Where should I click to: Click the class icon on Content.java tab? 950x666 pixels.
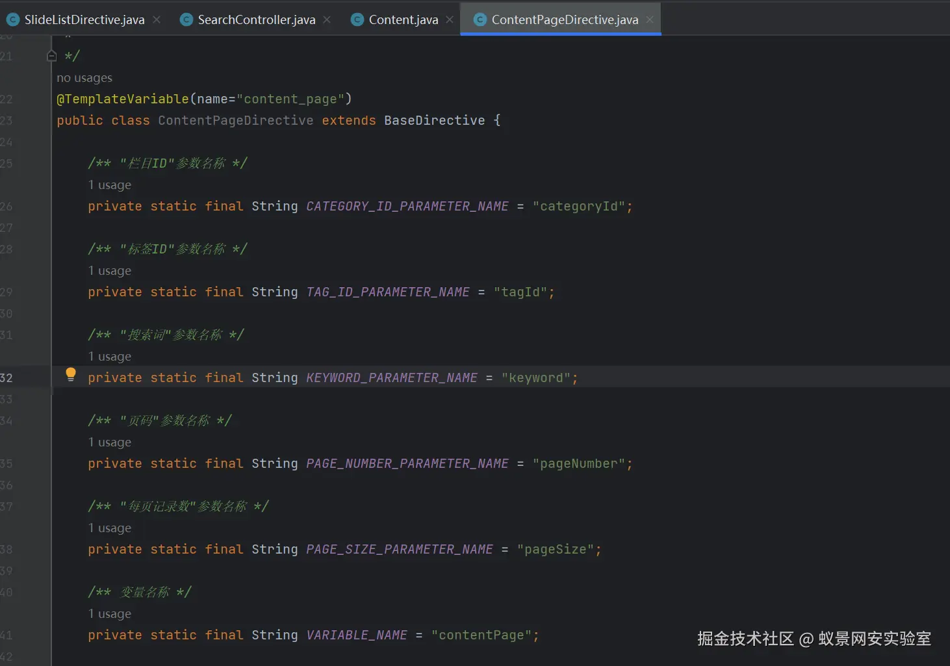(357, 19)
